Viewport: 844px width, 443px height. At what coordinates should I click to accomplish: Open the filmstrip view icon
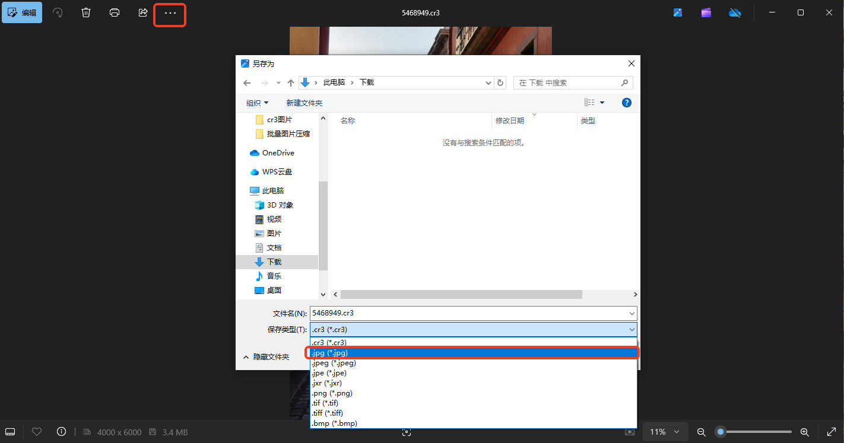pos(10,432)
